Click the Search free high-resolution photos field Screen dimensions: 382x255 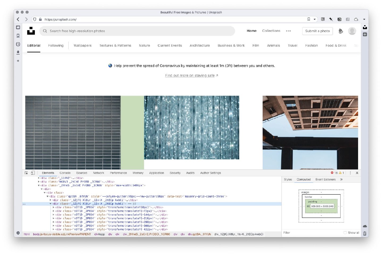click(138, 31)
